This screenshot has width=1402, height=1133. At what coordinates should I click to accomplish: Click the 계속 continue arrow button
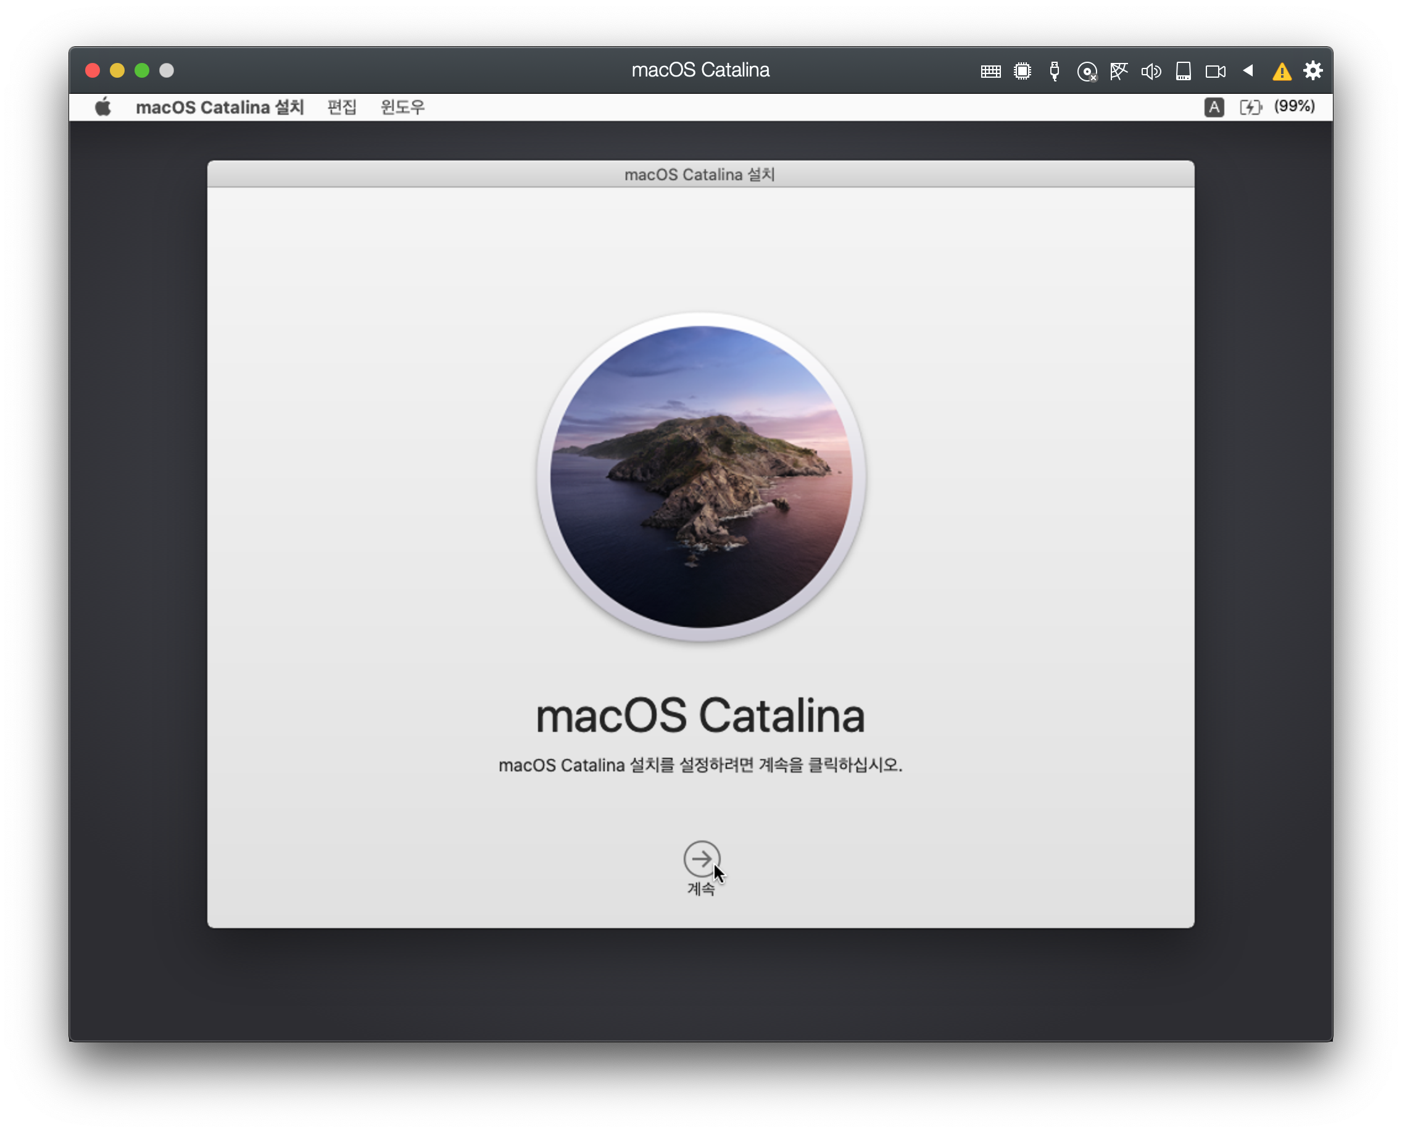click(702, 859)
